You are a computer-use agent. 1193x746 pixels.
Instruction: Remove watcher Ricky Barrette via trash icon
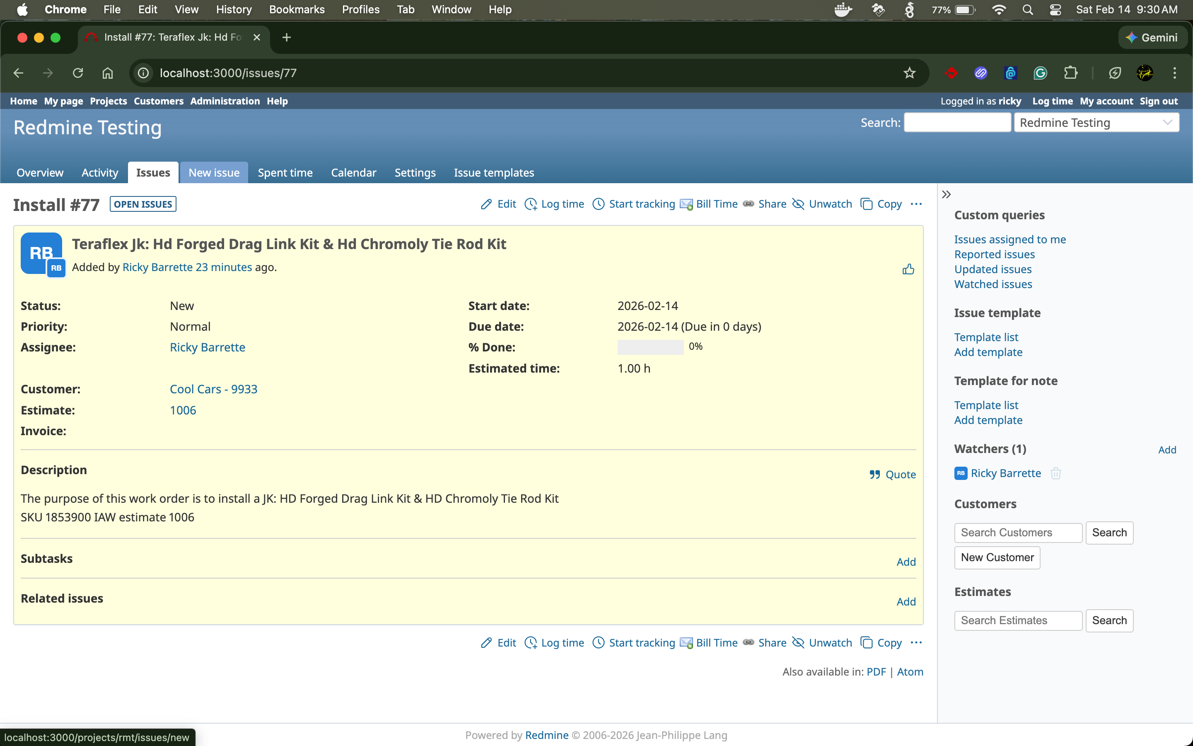pyautogui.click(x=1055, y=473)
